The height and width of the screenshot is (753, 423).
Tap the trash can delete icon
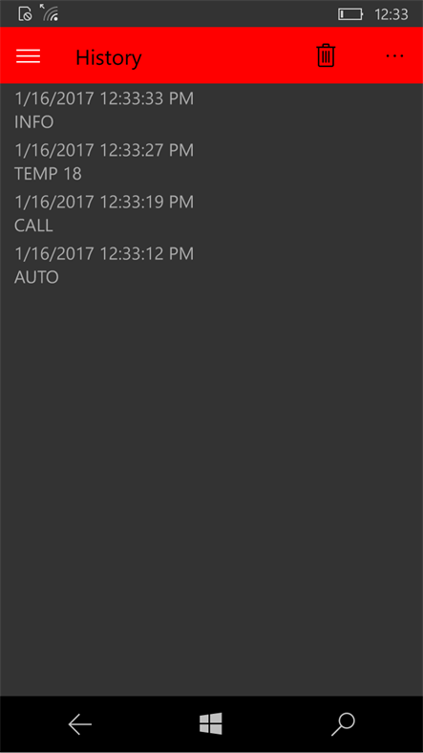[326, 55]
